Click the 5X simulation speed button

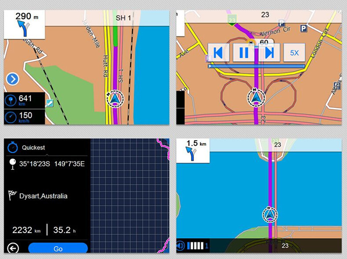pyautogui.click(x=294, y=52)
